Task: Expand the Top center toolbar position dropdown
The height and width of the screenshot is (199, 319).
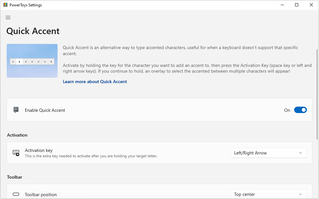Action: 268,194
